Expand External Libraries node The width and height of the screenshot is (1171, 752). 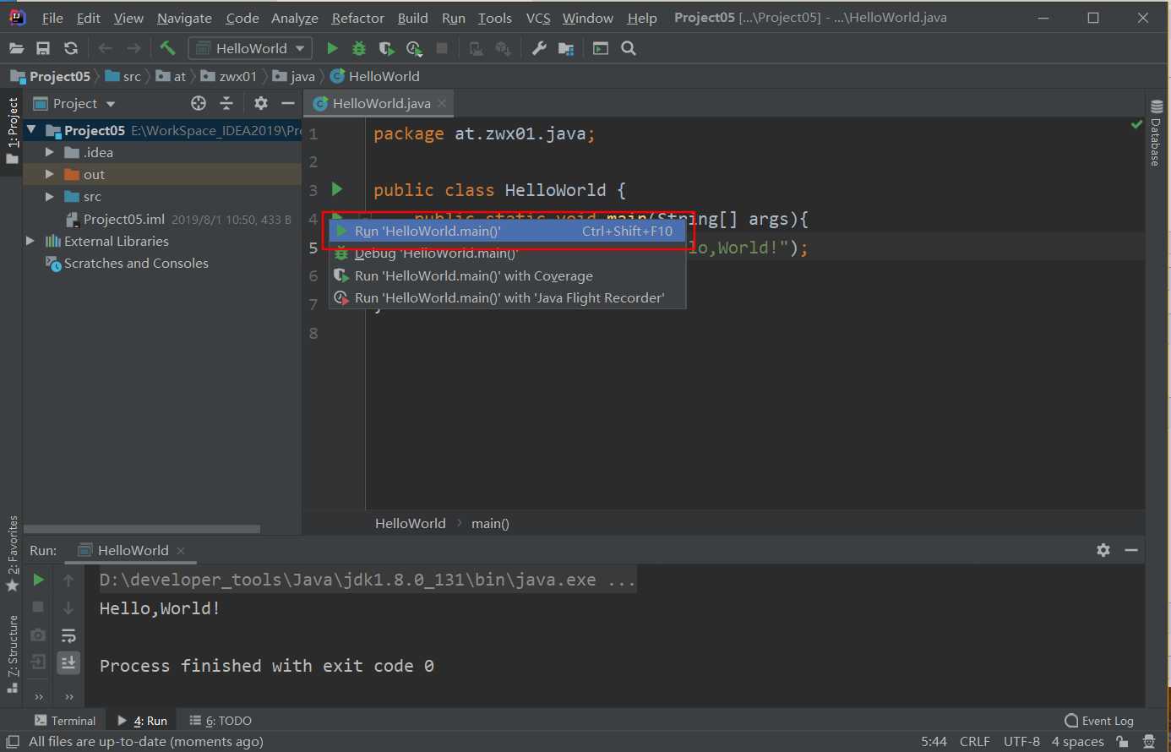30,241
